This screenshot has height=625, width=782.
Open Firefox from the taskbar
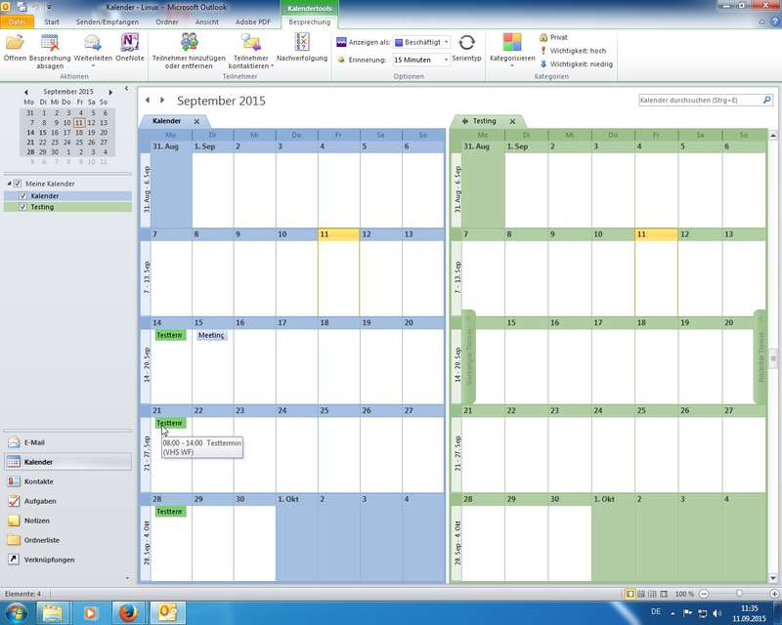pyautogui.click(x=128, y=612)
